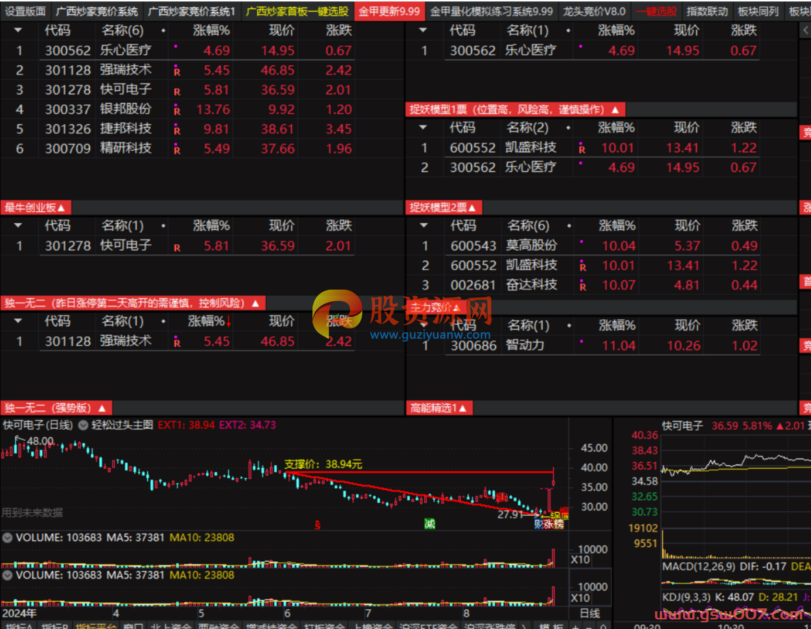
Task: Open the 指数联动 tab
Action: coord(707,11)
